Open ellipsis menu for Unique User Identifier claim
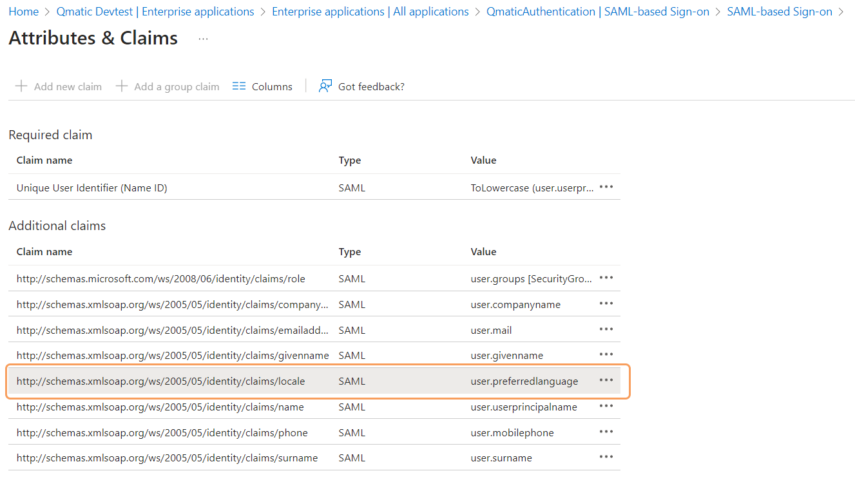 pyautogui.click(x=606, y=188)
